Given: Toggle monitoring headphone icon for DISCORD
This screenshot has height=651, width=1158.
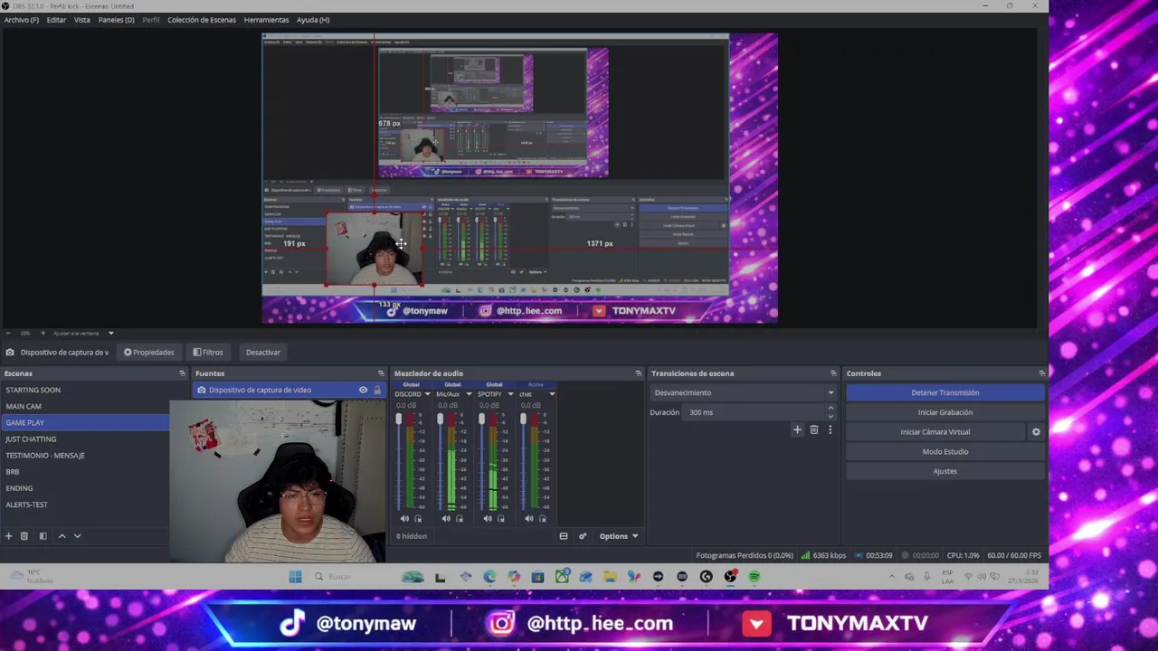Looking at the screenshot, I should [418, 519].
